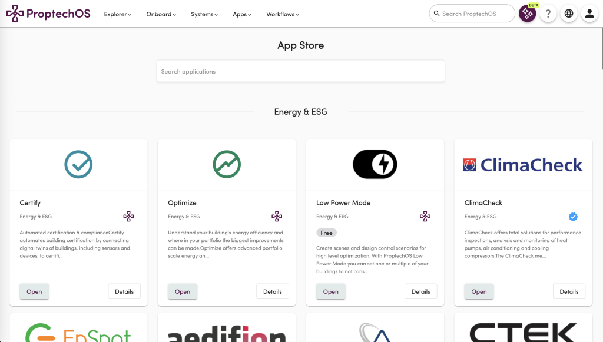Image resolution: width=603 pixels, height=342 pixels.
Task: Open the Certify app
Action: pos(34,291)
